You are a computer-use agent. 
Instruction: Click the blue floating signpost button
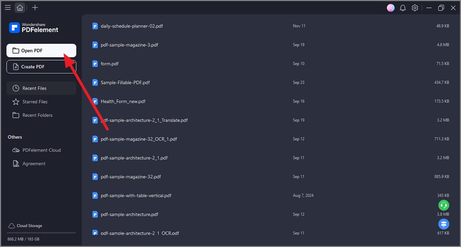coord(444,223)
